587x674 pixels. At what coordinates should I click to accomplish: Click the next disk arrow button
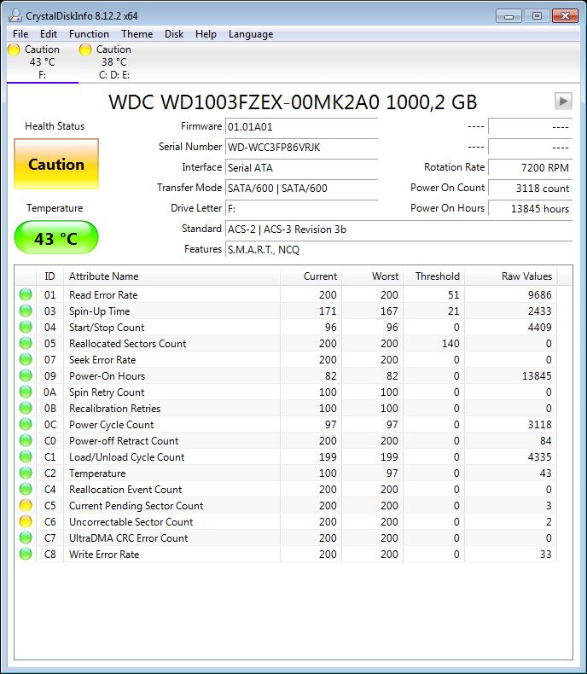[x=562, y=101]
